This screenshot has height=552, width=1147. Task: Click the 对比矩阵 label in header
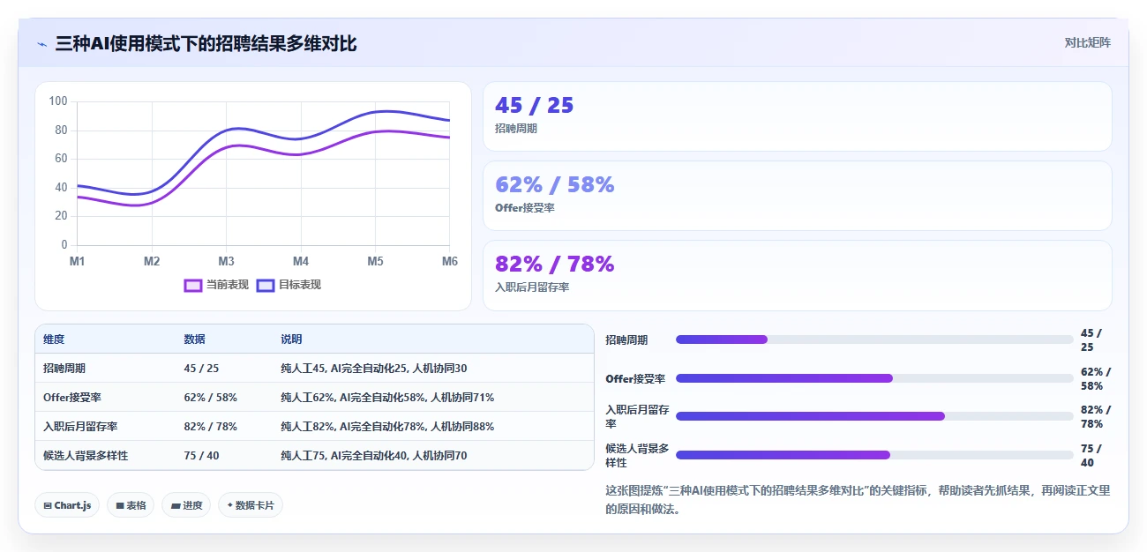tap(1087, 42)
